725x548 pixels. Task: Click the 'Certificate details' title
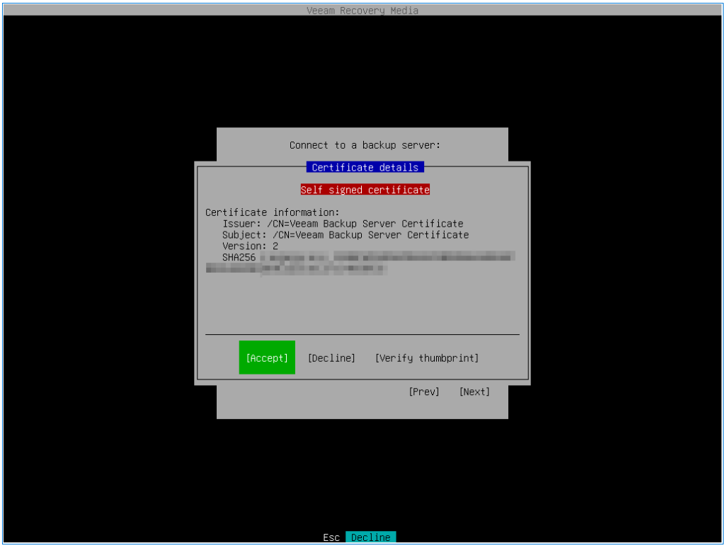(x=365, y=167)
